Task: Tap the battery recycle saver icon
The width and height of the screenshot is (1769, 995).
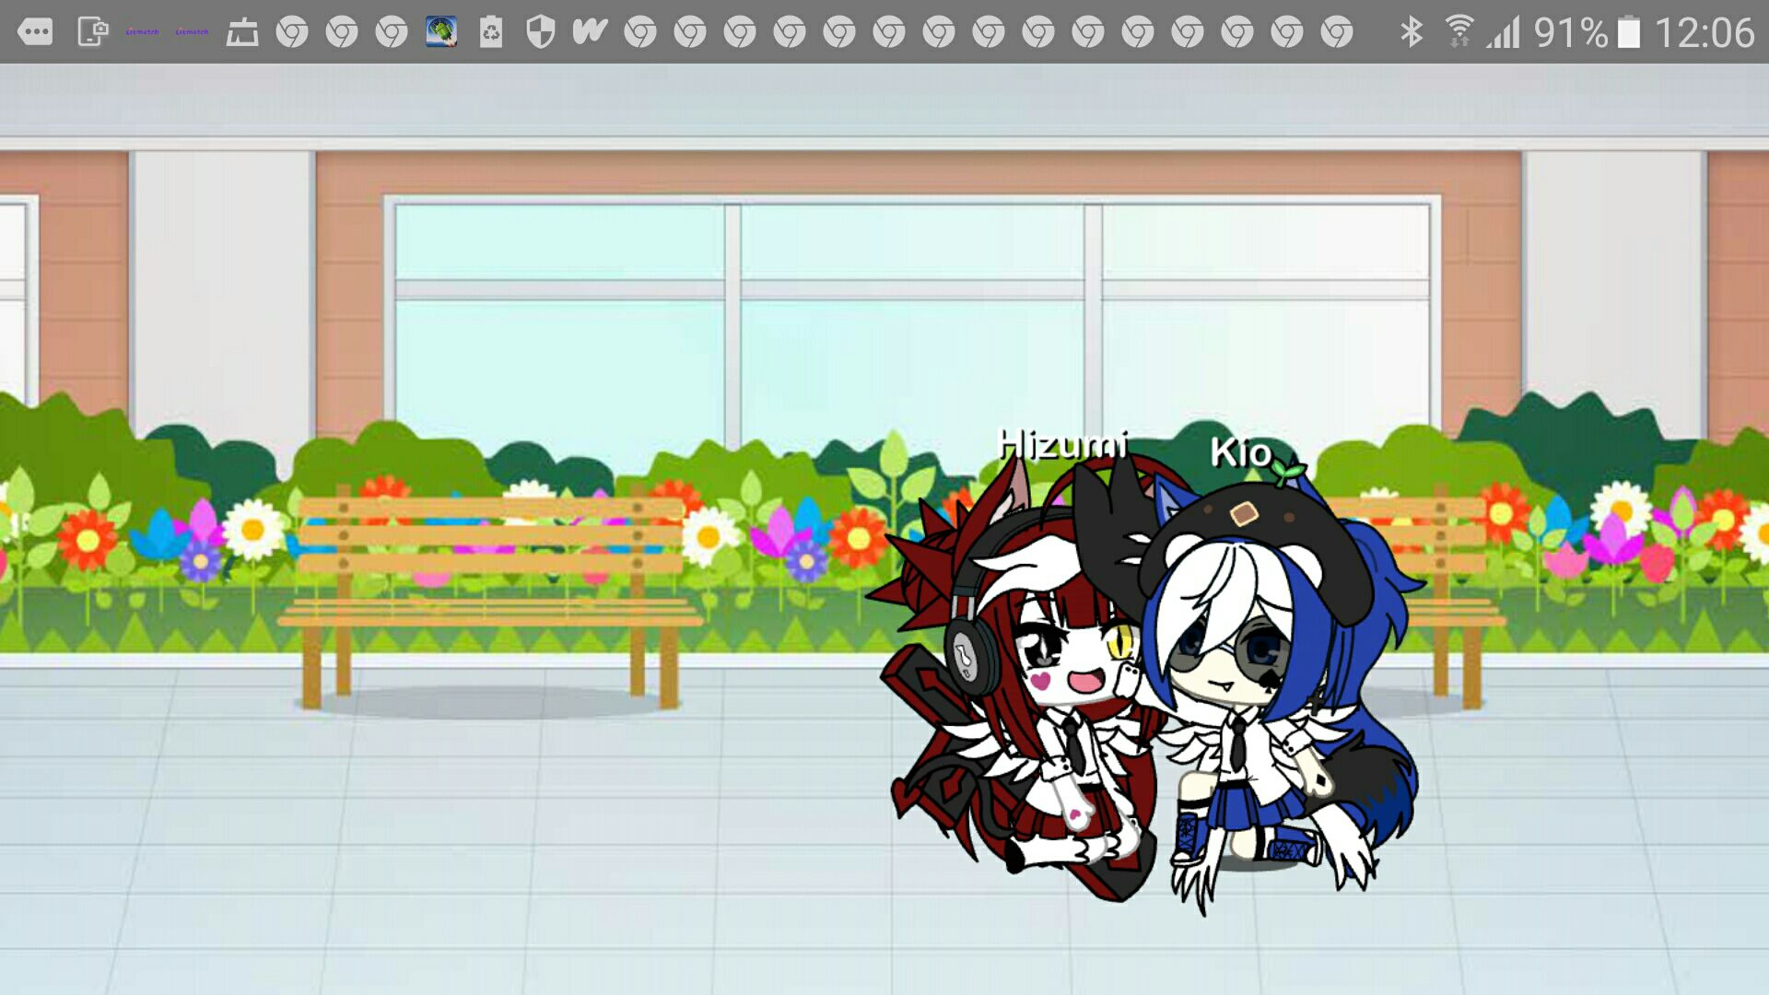Action: [x=491, y=32]
